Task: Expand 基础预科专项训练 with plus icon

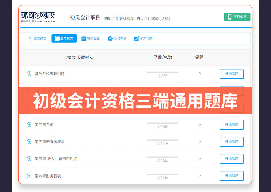Action: tap(29, 74)
